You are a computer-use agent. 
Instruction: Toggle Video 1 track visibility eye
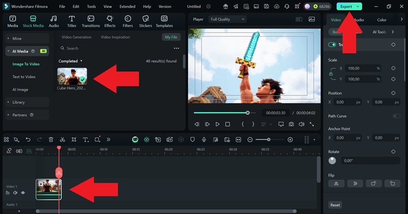(23, 193)
